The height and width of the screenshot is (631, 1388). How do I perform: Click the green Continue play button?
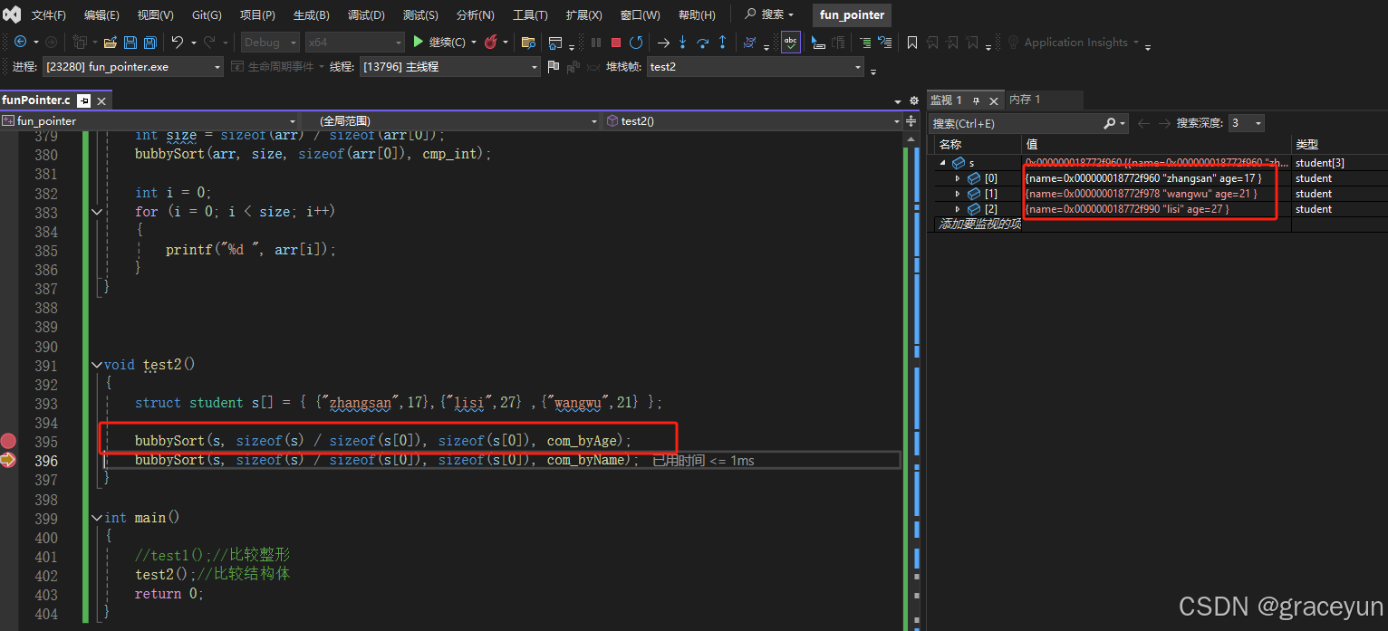click(x=418, y=42)
